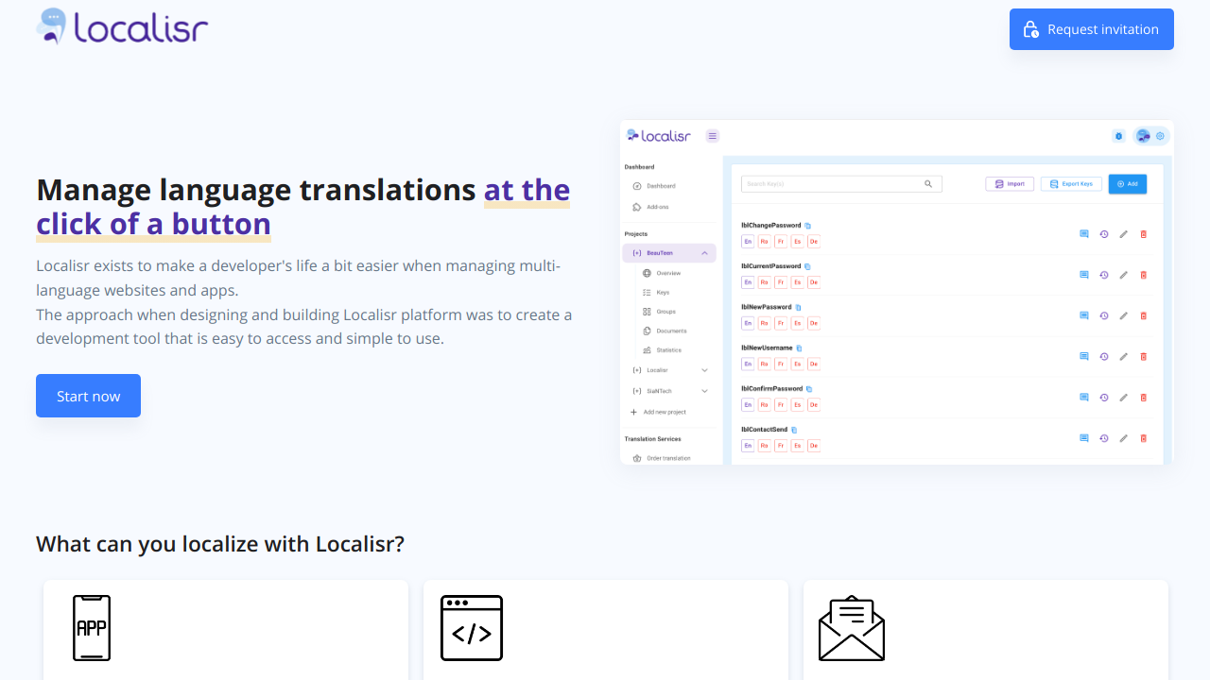Toggle the Fr language tag under lblCurrentPassword

point(781,282)
